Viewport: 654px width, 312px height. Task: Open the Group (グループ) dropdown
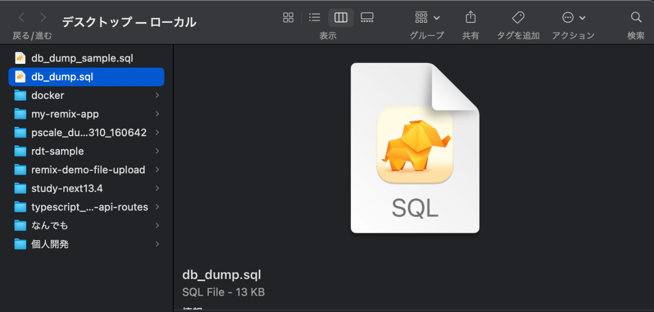pyautogui.click(x=427, y=18)
